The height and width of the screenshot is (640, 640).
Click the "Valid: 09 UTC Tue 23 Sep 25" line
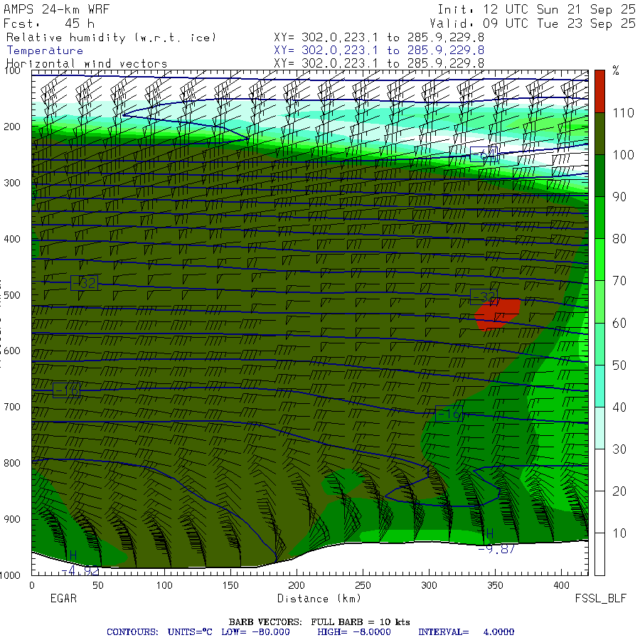pyautogui.click(x=532, y=23)
